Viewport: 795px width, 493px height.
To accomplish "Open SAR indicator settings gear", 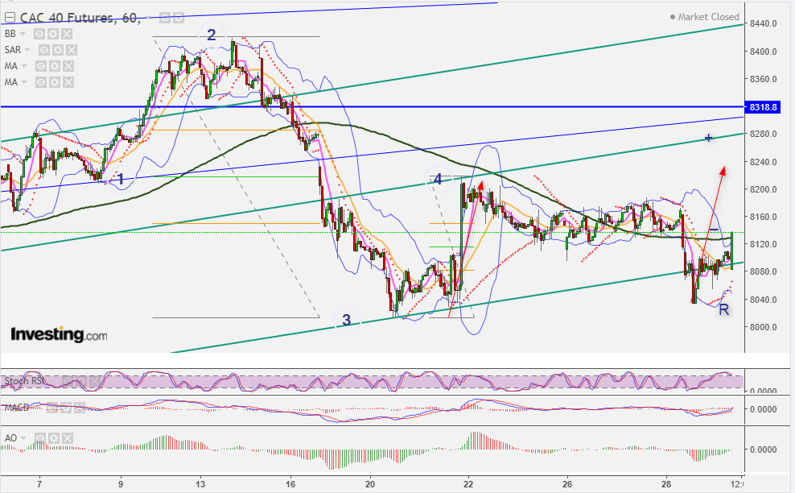I will coord(58,50).
